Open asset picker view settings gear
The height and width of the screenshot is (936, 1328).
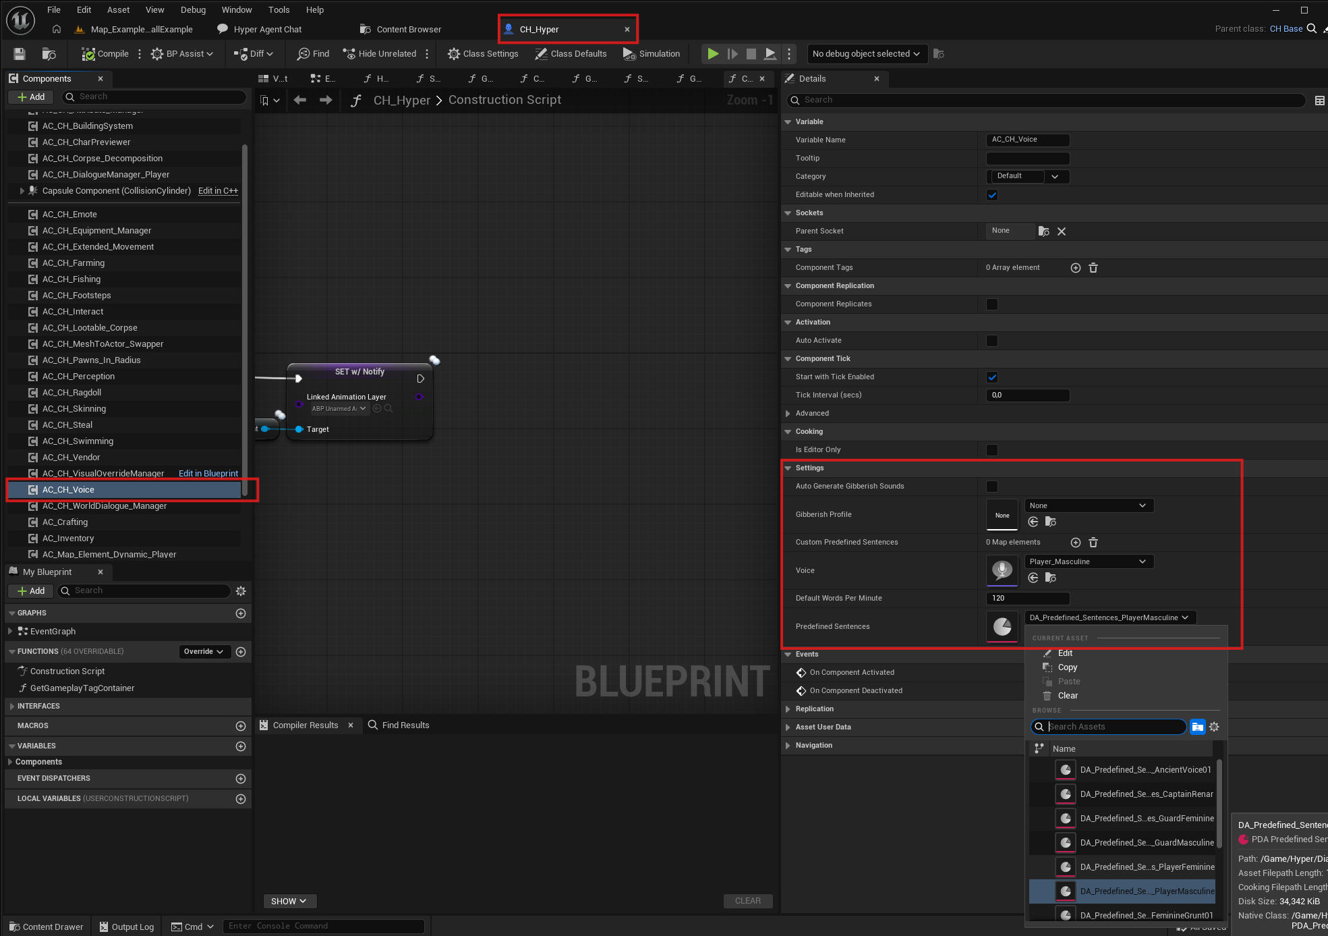1214,727
